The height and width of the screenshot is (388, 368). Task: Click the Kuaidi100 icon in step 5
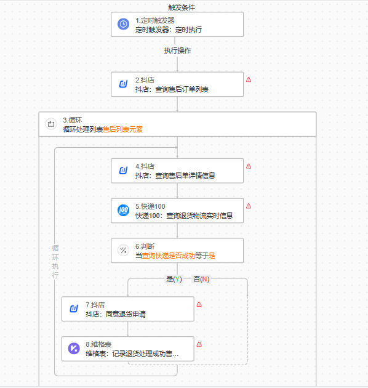point(123,211)
